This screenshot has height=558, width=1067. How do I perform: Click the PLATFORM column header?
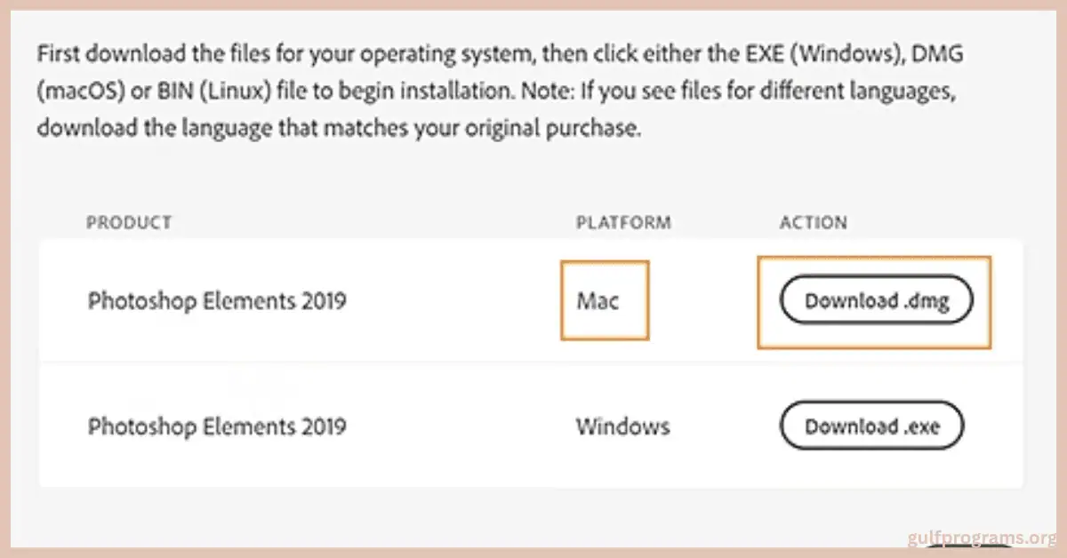(x=622, y=222)
